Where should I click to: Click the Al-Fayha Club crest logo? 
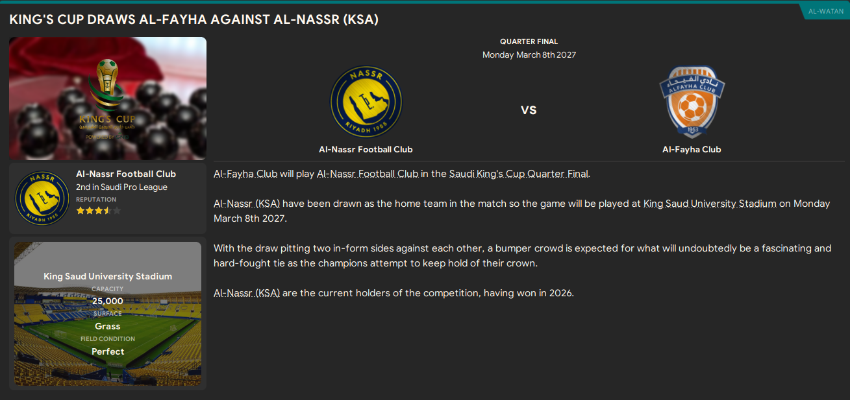point(692,102)
